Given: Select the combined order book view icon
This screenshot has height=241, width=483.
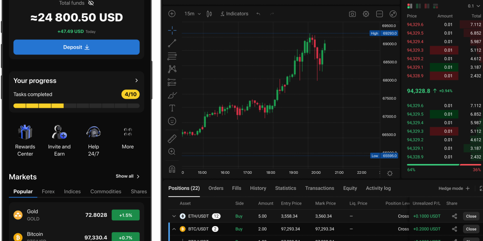Looking at the screenshot, I should coord(410,6).
